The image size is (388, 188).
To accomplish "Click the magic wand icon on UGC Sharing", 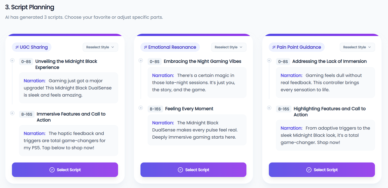I will (x=17, y=47).
